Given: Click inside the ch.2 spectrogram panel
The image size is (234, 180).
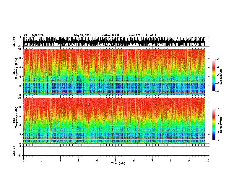Looking at the screenshot, I should pyautogui.click(x=114, y=121).
